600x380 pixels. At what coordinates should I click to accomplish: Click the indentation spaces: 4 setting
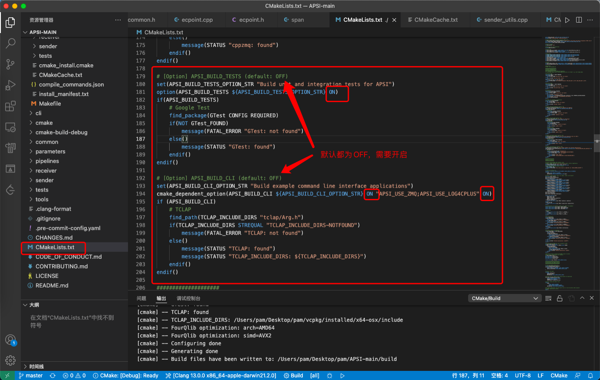tap(499, 376)
